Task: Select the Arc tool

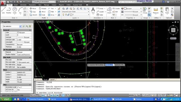Action: pyautogui.click(x=20, y=10)
